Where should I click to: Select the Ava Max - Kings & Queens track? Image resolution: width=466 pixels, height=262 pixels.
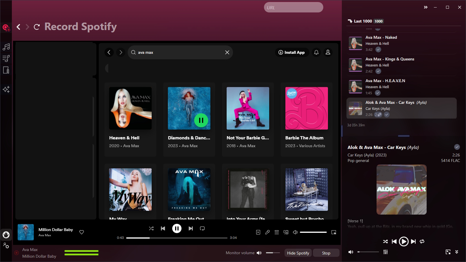[x=401, y=65]
